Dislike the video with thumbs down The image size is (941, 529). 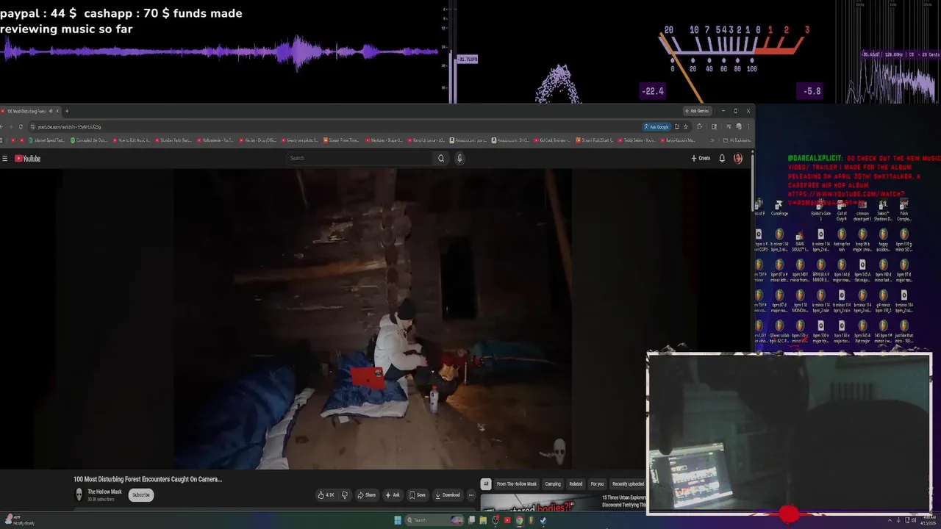pos(344,494)
